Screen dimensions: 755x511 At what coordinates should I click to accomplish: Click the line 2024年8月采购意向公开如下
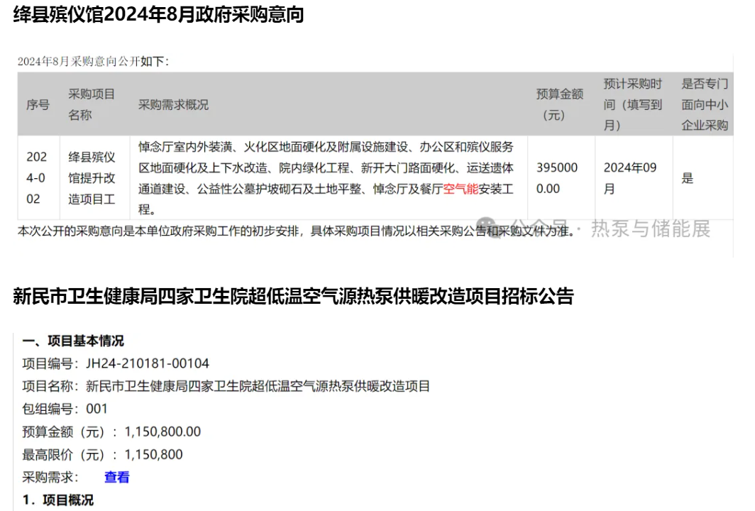click(x=93, y=61)
